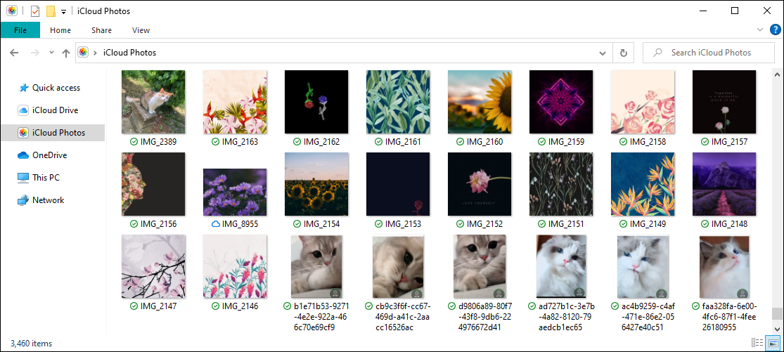Select iCloud Drive in the navigation pane
The image size is (784, 352).
click(53, 110)
